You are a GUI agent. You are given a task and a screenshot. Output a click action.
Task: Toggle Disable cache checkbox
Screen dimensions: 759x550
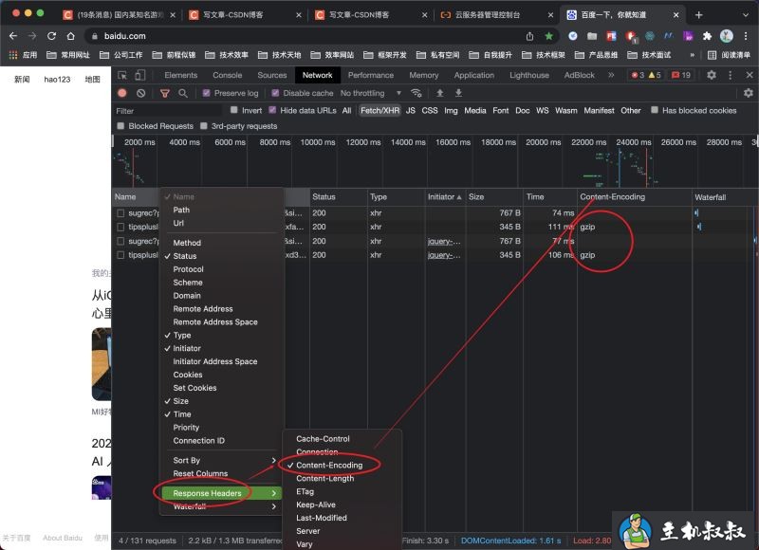pyautogui.click(x=275, y=93)
